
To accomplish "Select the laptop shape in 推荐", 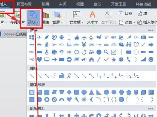I will [x=69, y=45].
